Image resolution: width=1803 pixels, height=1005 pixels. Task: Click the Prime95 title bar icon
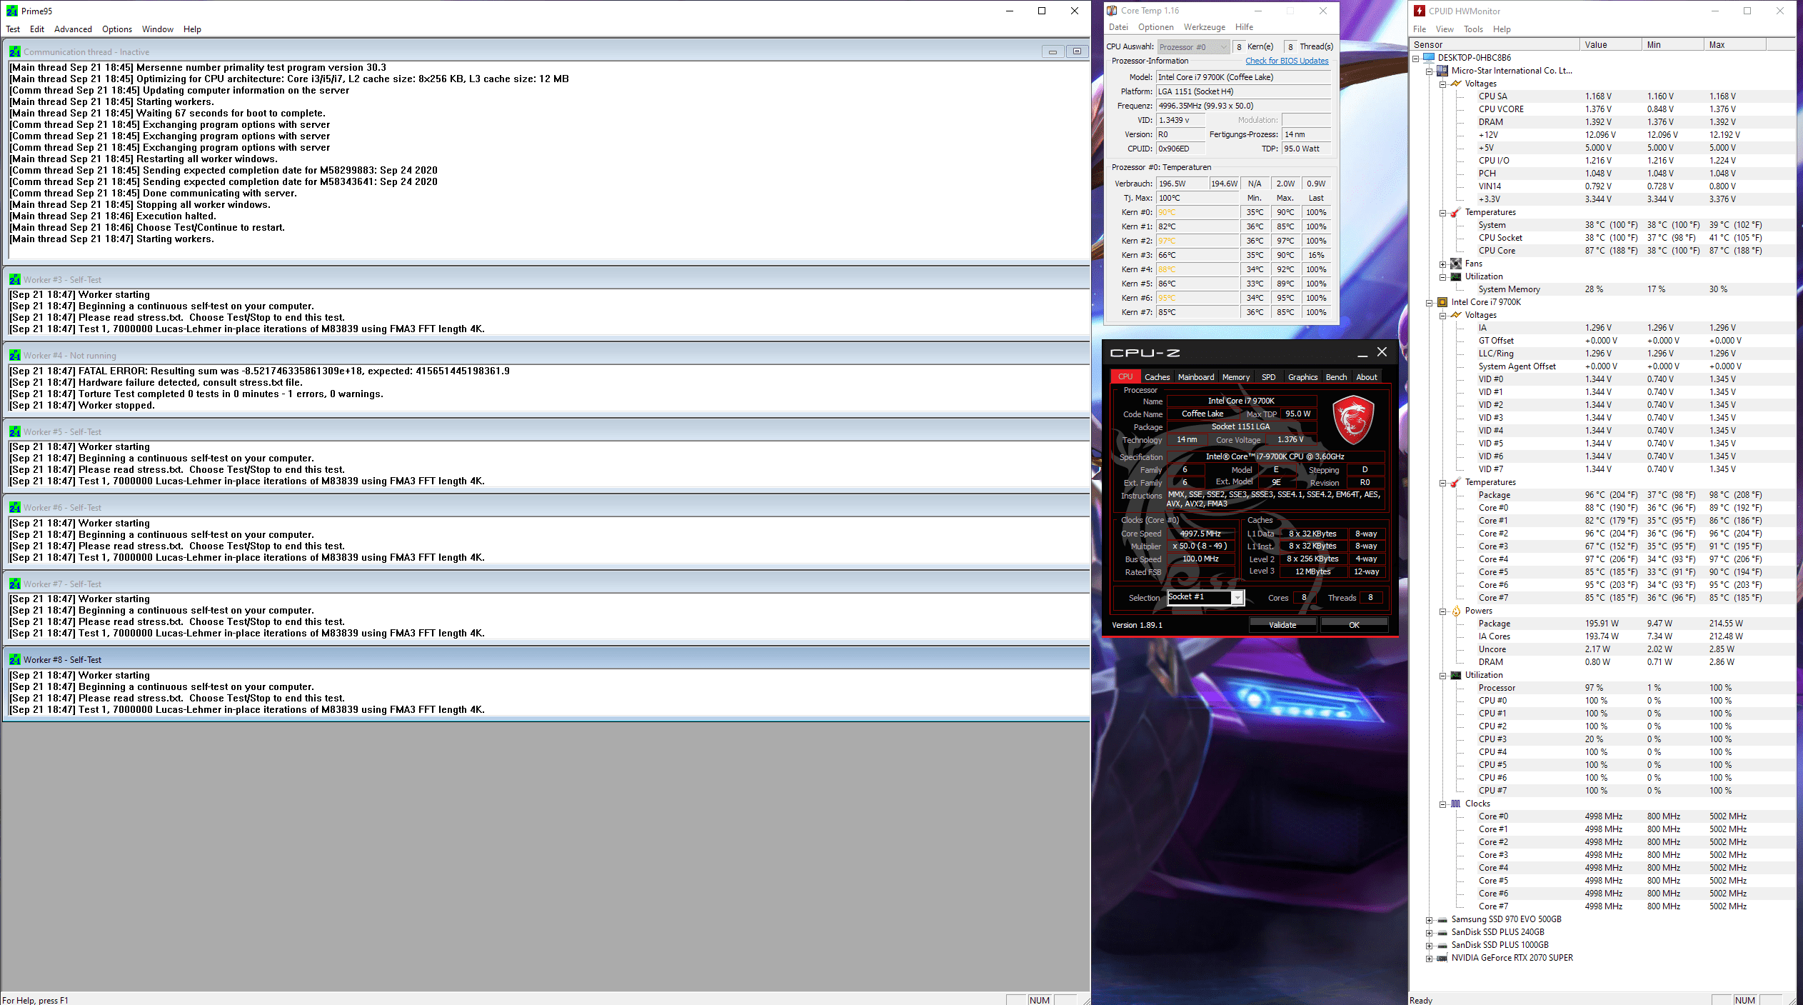12,11
